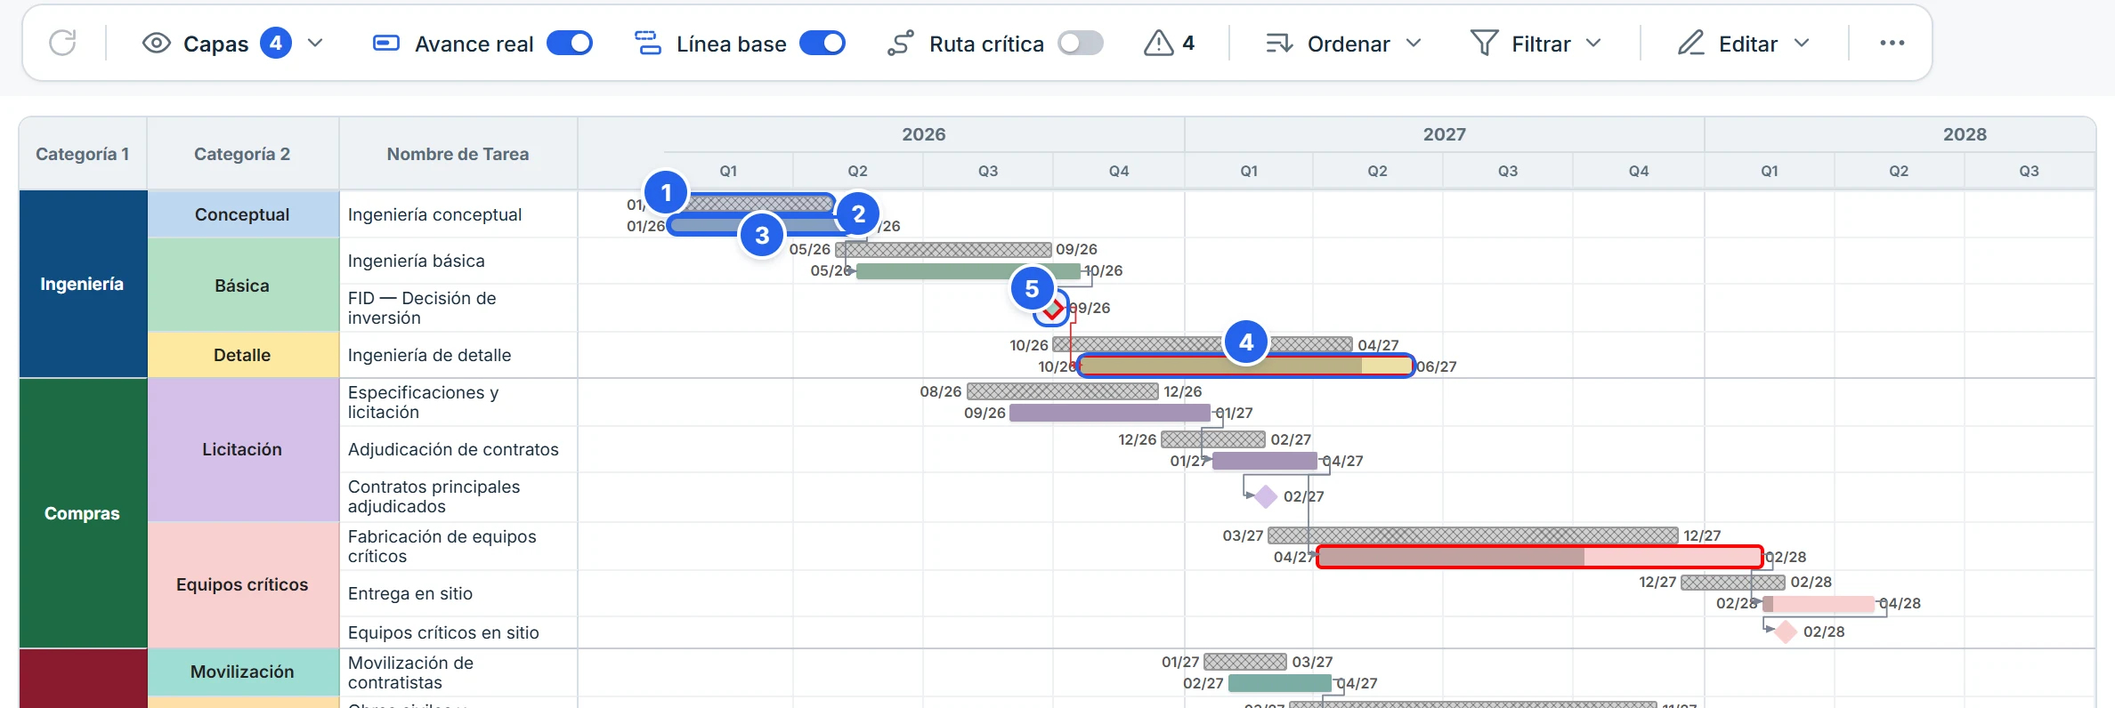The image size is (2115, 708).
Task: Click the Ingeniería conceptual task name
Action: point(435,214)
